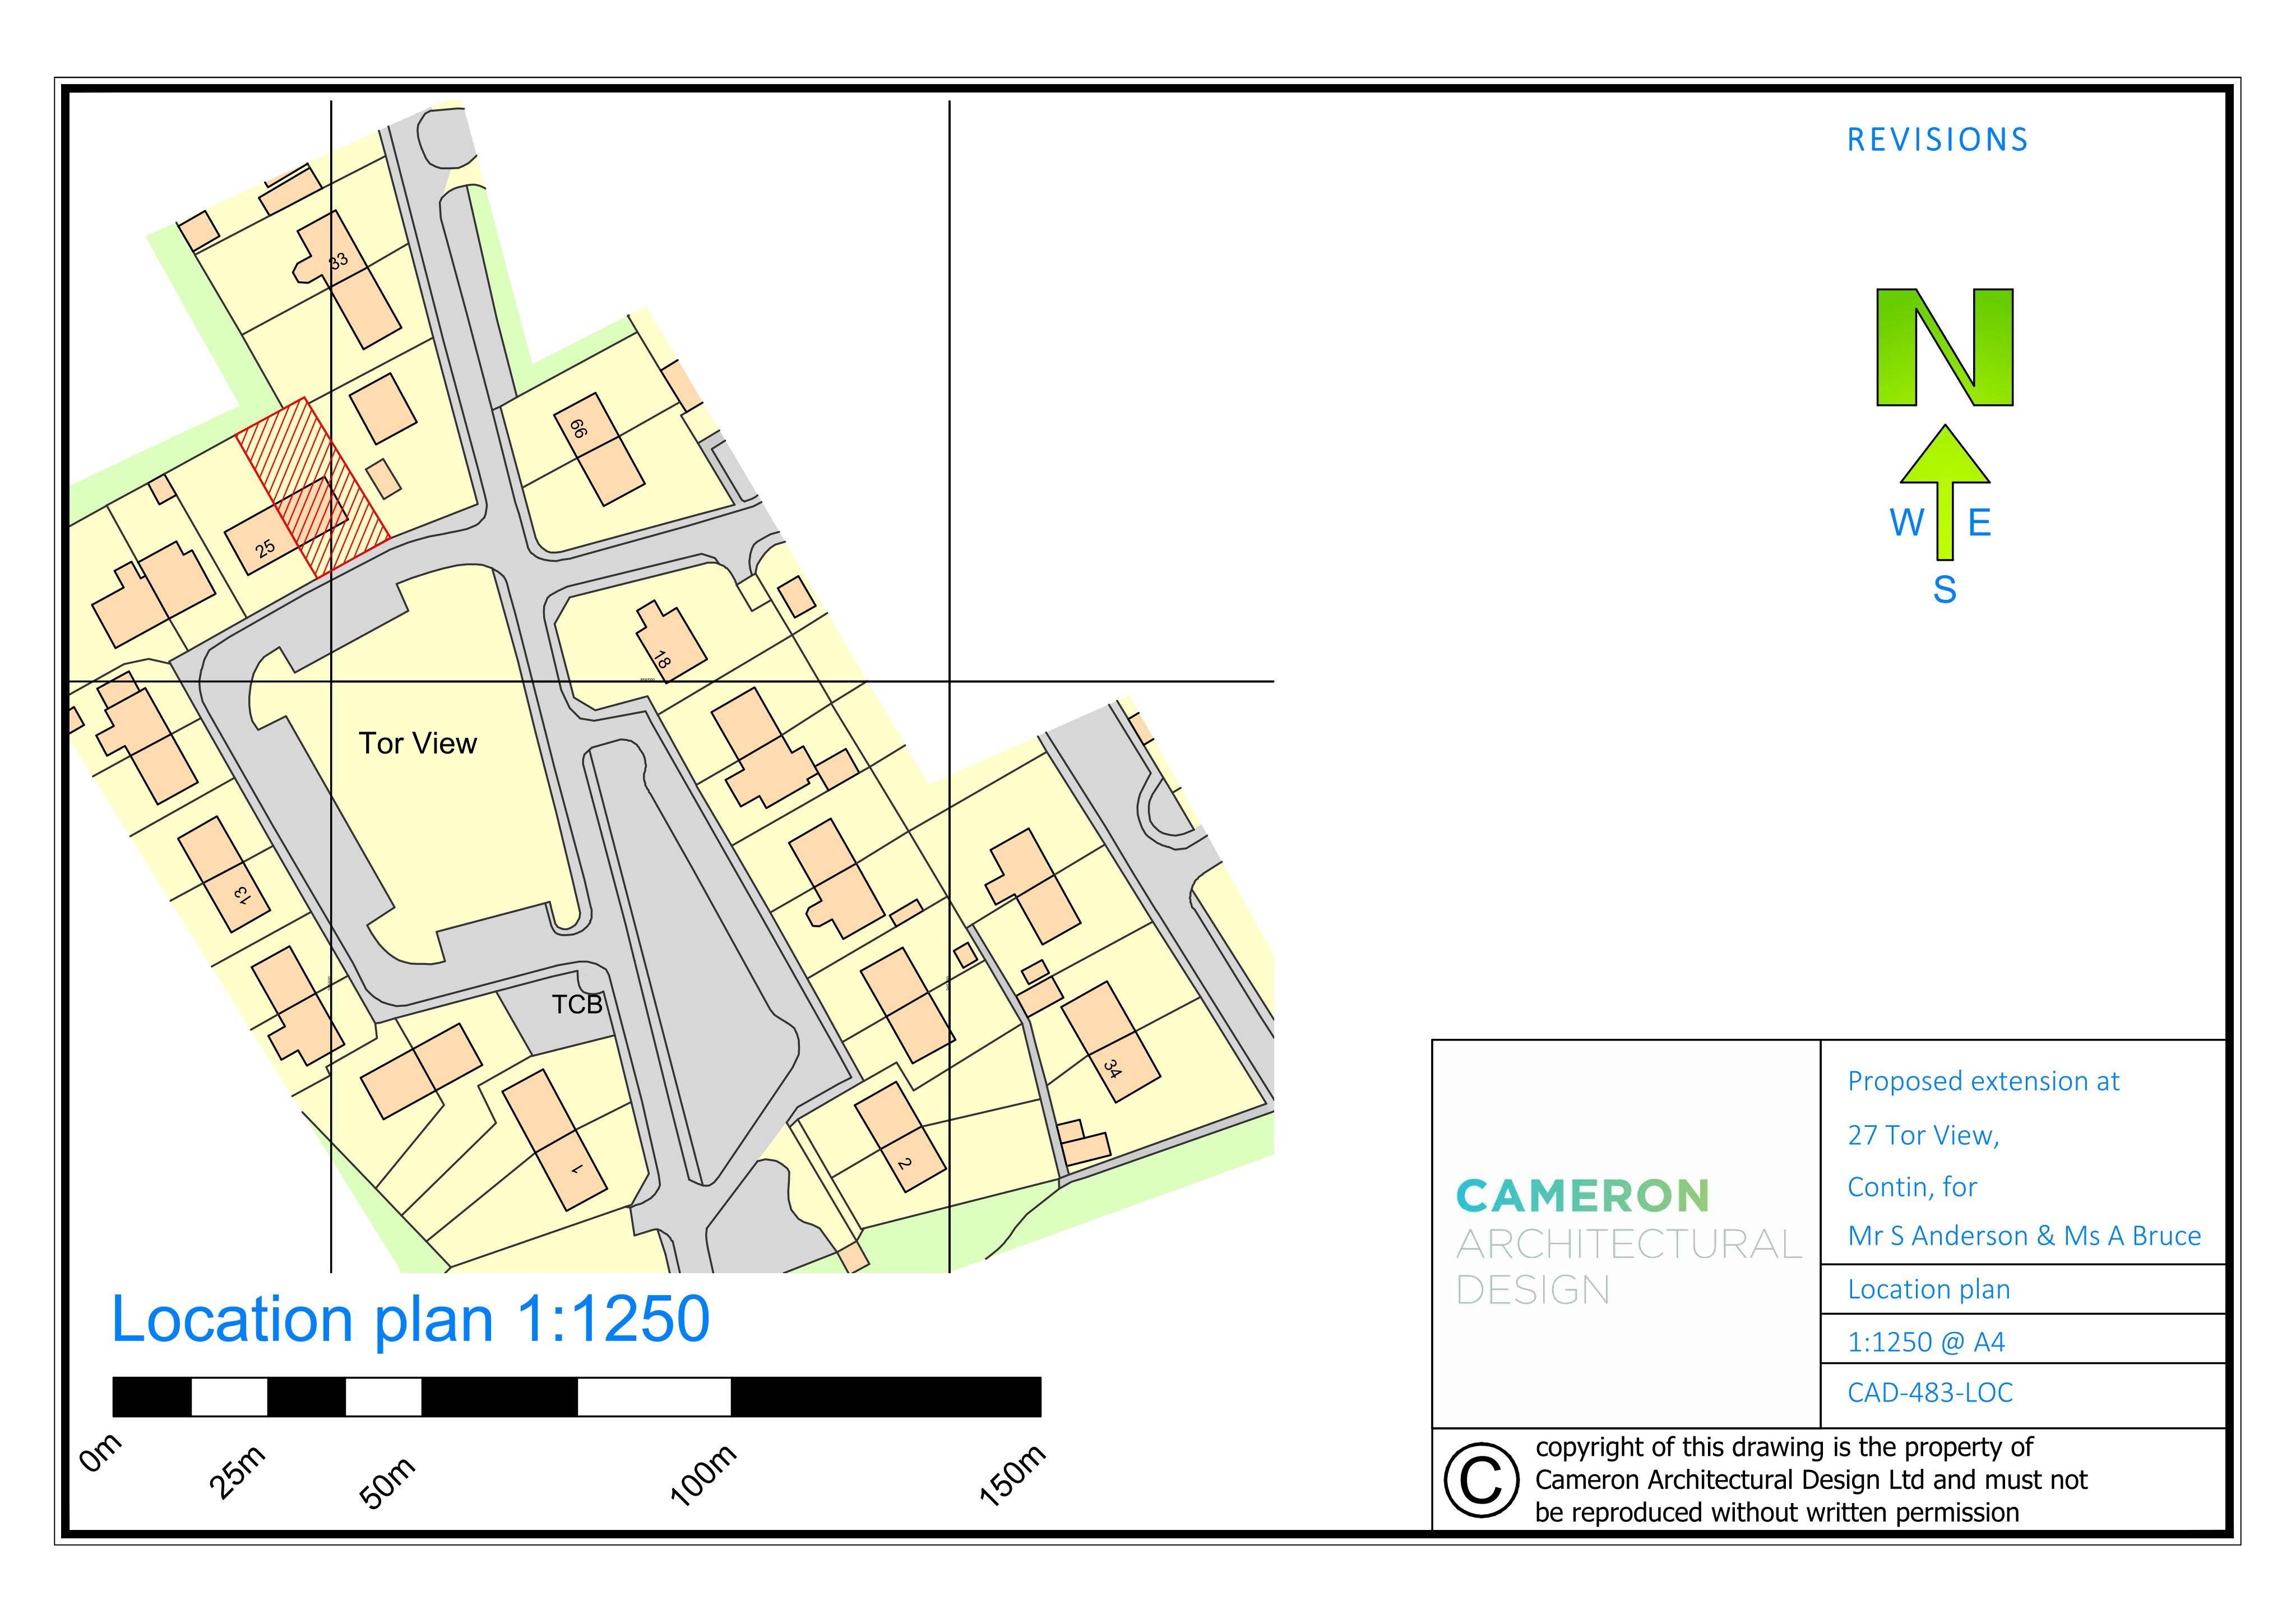2296x1623 pixels.
Task: Click 'Contin, for' text
Action: [x=1912, y=1187]
